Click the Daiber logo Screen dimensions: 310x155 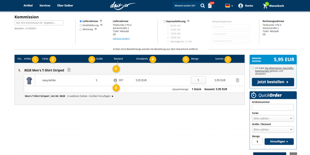click(x=123, y=6)
